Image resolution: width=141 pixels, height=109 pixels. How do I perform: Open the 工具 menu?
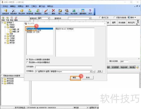point(34,6)
